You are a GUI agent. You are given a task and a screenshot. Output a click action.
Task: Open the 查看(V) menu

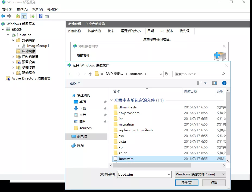pos(38,10)
